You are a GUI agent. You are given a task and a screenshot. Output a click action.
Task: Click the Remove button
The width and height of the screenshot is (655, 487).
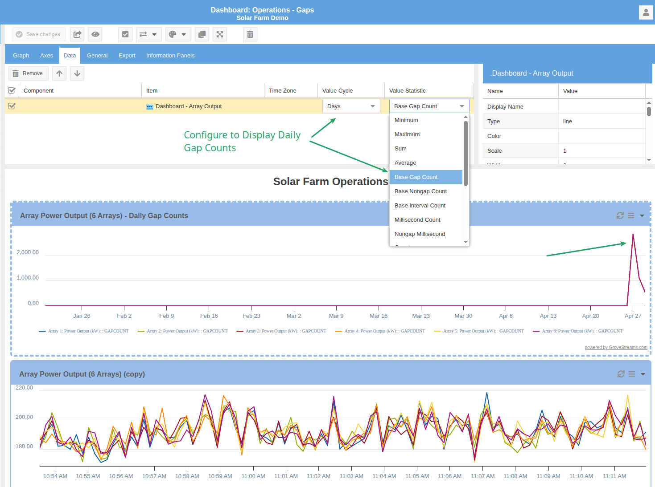28,73
